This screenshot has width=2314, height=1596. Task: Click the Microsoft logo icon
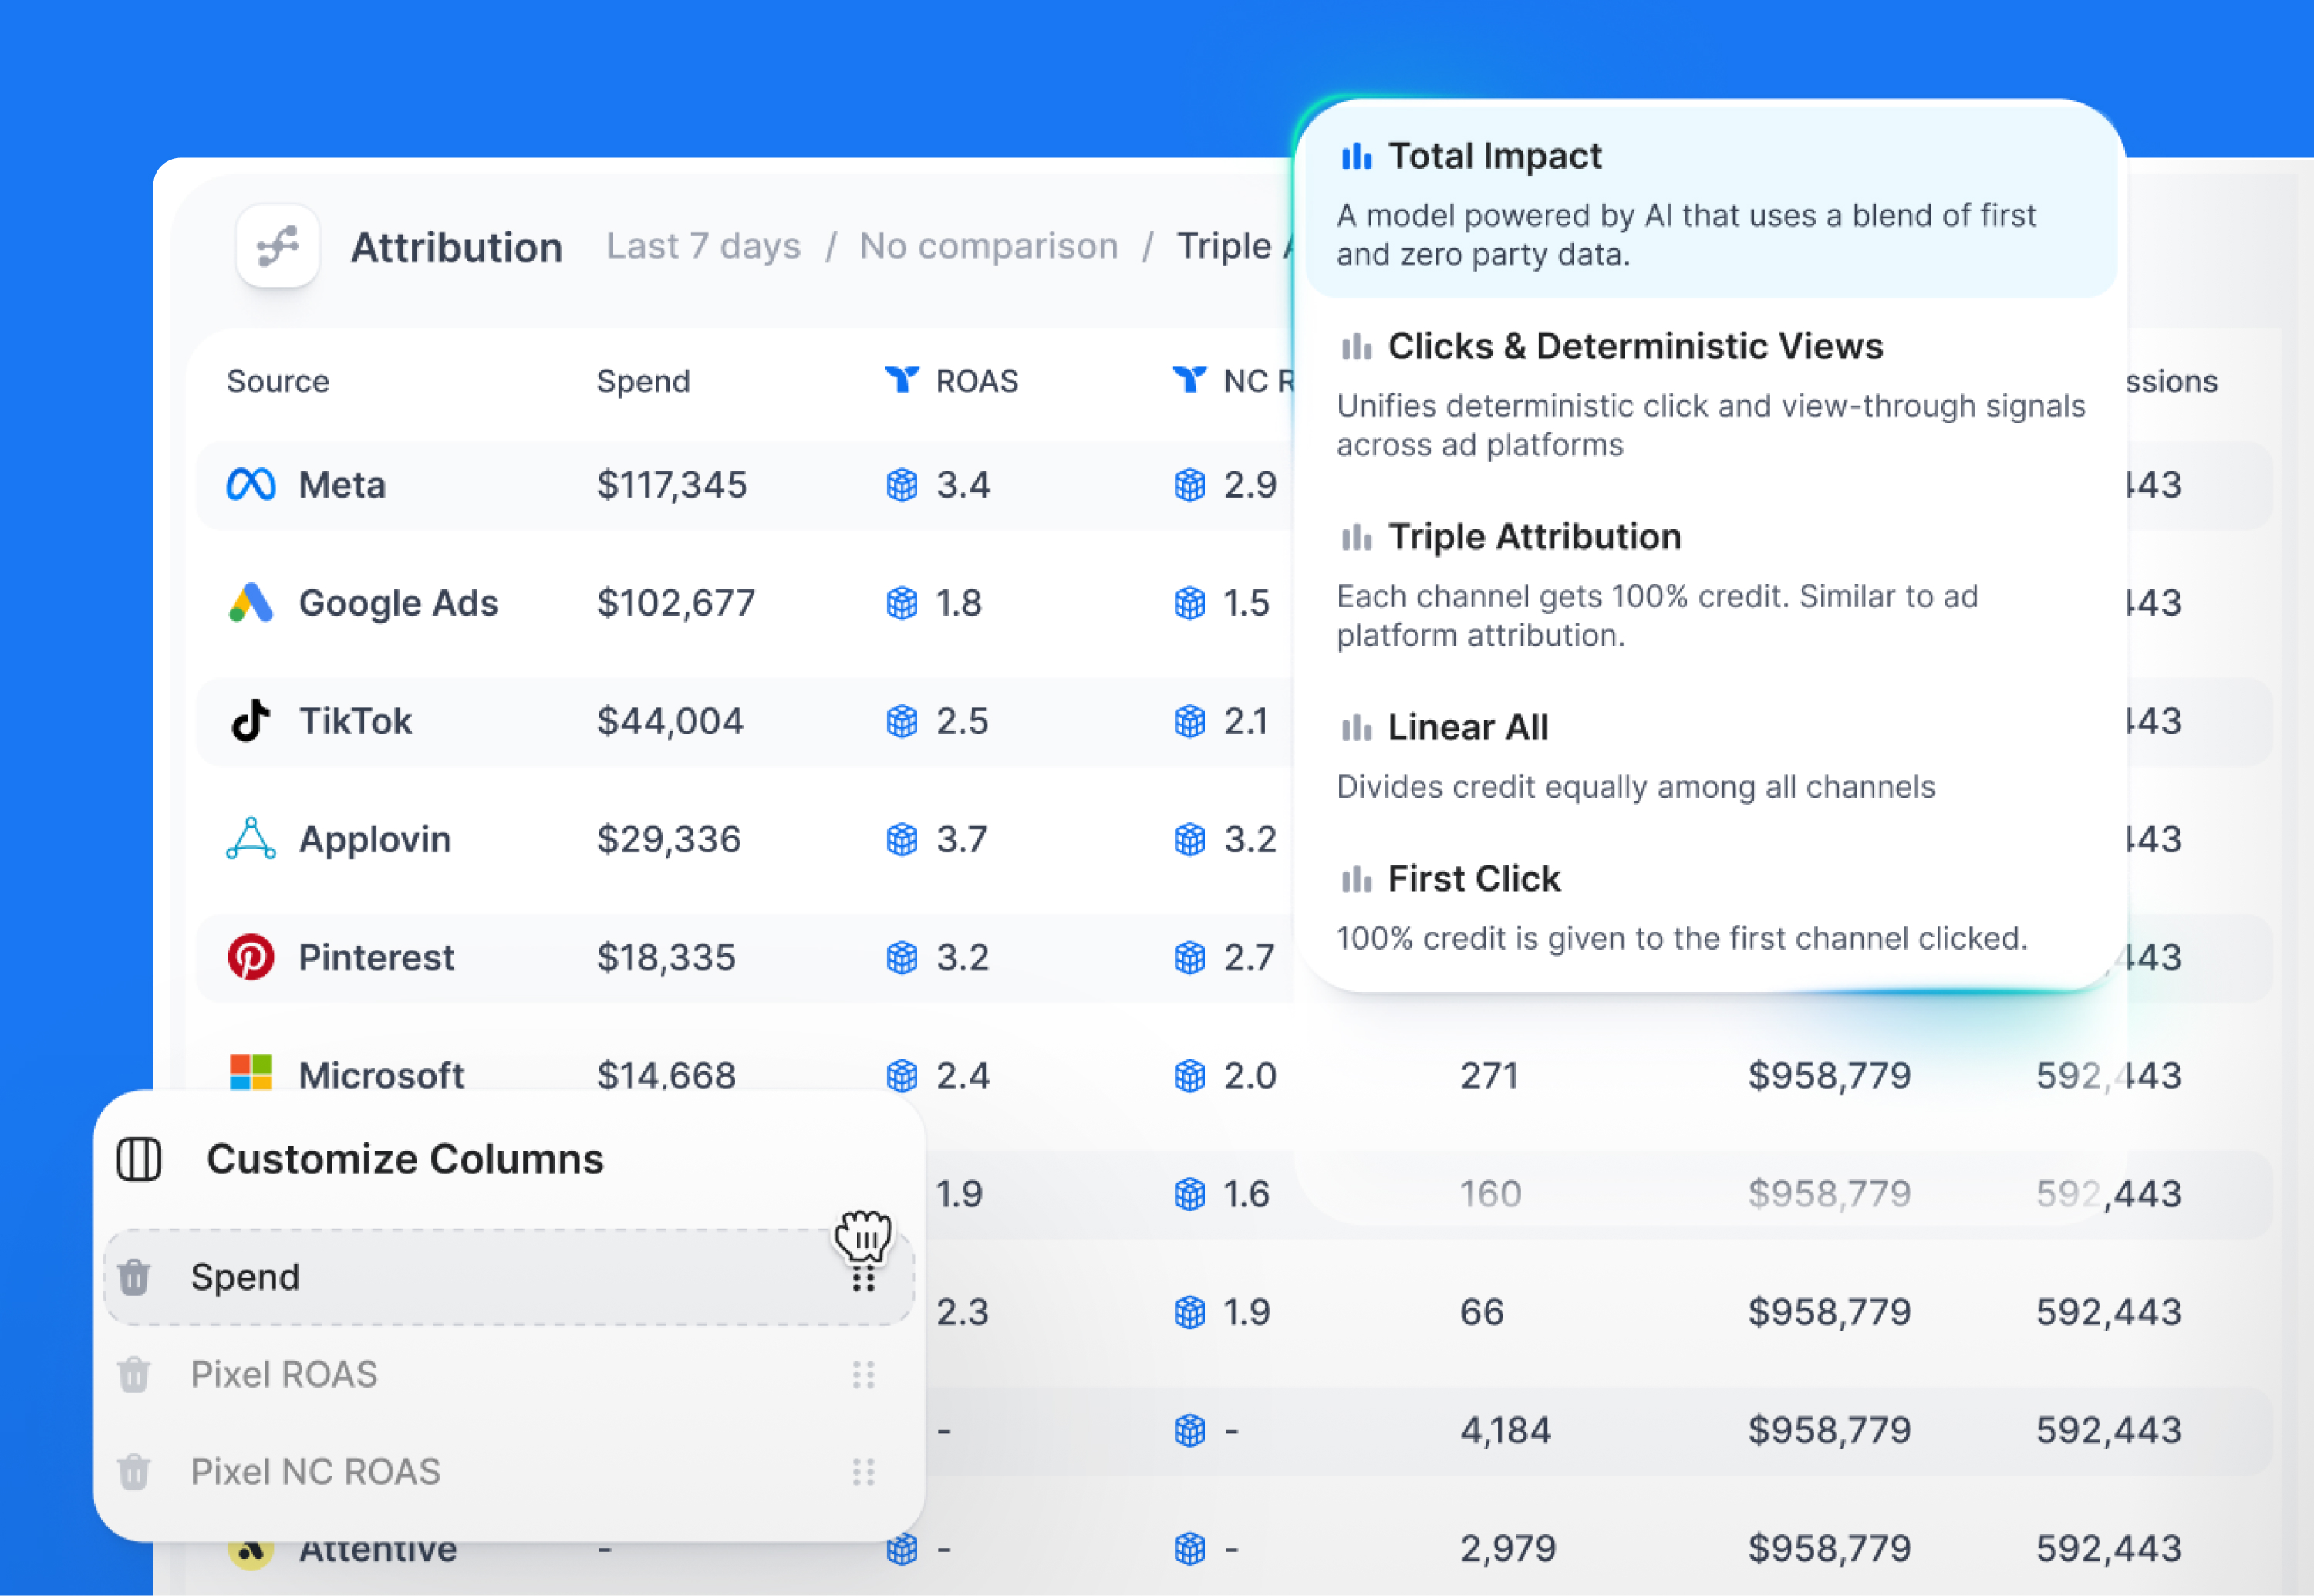[251, 1073]
